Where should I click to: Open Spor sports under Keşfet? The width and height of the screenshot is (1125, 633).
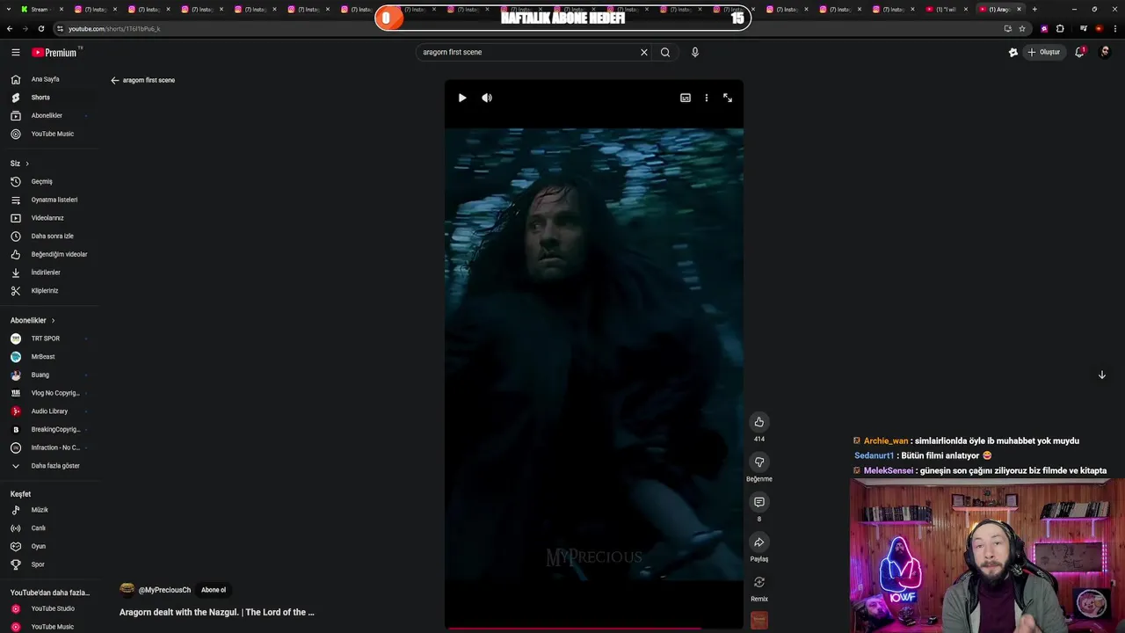click(x=47, y=564)
